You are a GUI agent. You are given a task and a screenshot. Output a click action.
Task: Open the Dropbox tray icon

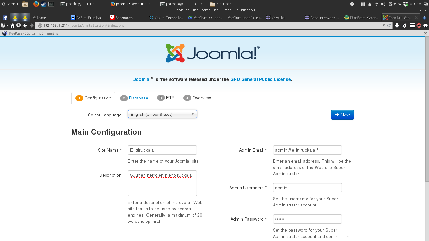point(405,4)
